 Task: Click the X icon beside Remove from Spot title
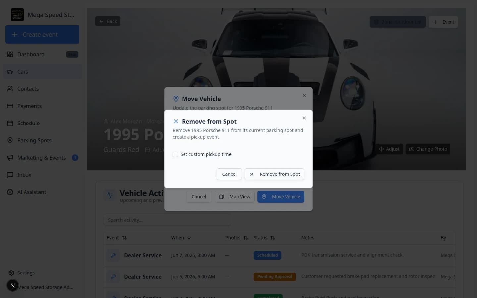pyautogui.click(x=176, y=121)
